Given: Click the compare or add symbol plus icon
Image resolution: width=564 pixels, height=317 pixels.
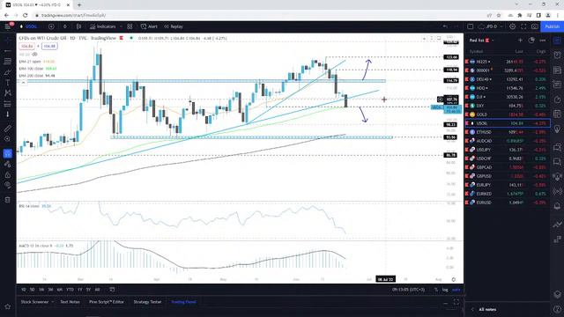Looking at the screenshot, I should click(51, 26).
